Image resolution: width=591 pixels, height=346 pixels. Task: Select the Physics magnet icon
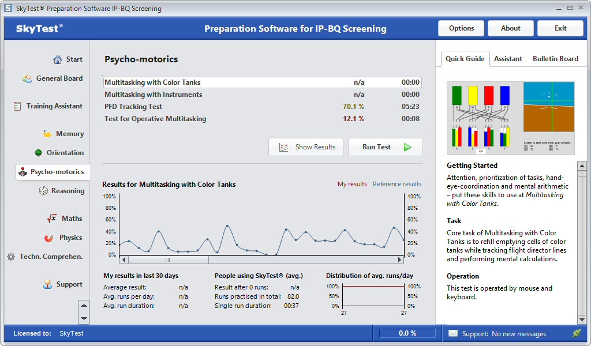(x=49, y=238)
